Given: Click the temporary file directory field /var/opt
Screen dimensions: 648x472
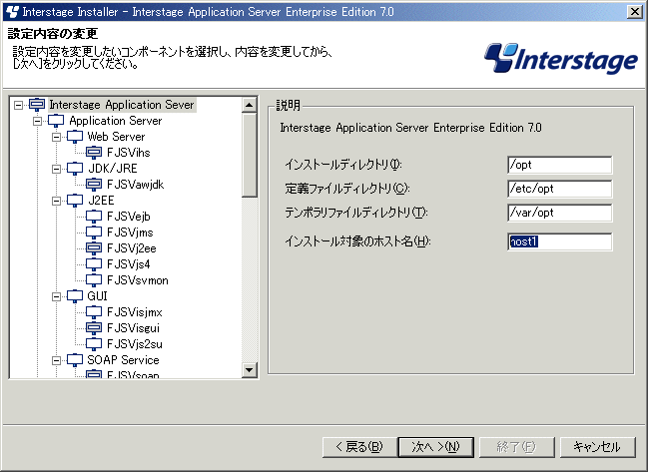Looking at the screenshot, I should coord(559,213).
